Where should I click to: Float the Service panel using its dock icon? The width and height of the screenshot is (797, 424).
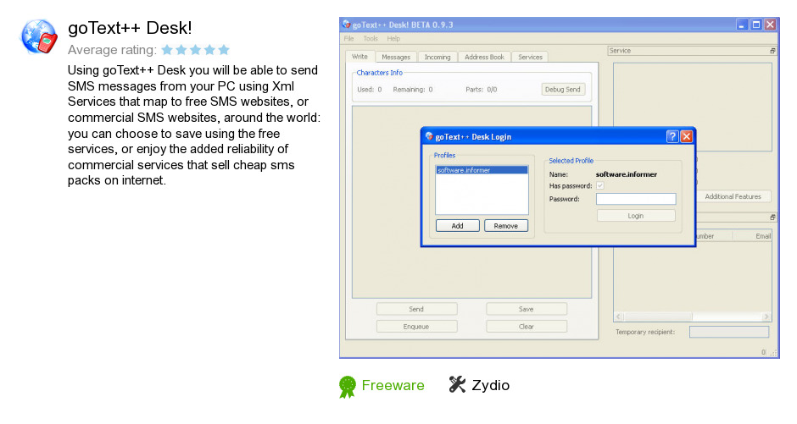point(772,51)
